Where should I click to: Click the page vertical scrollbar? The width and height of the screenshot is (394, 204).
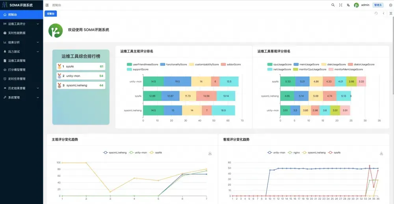pyautogui.click(x=393, y=55)
